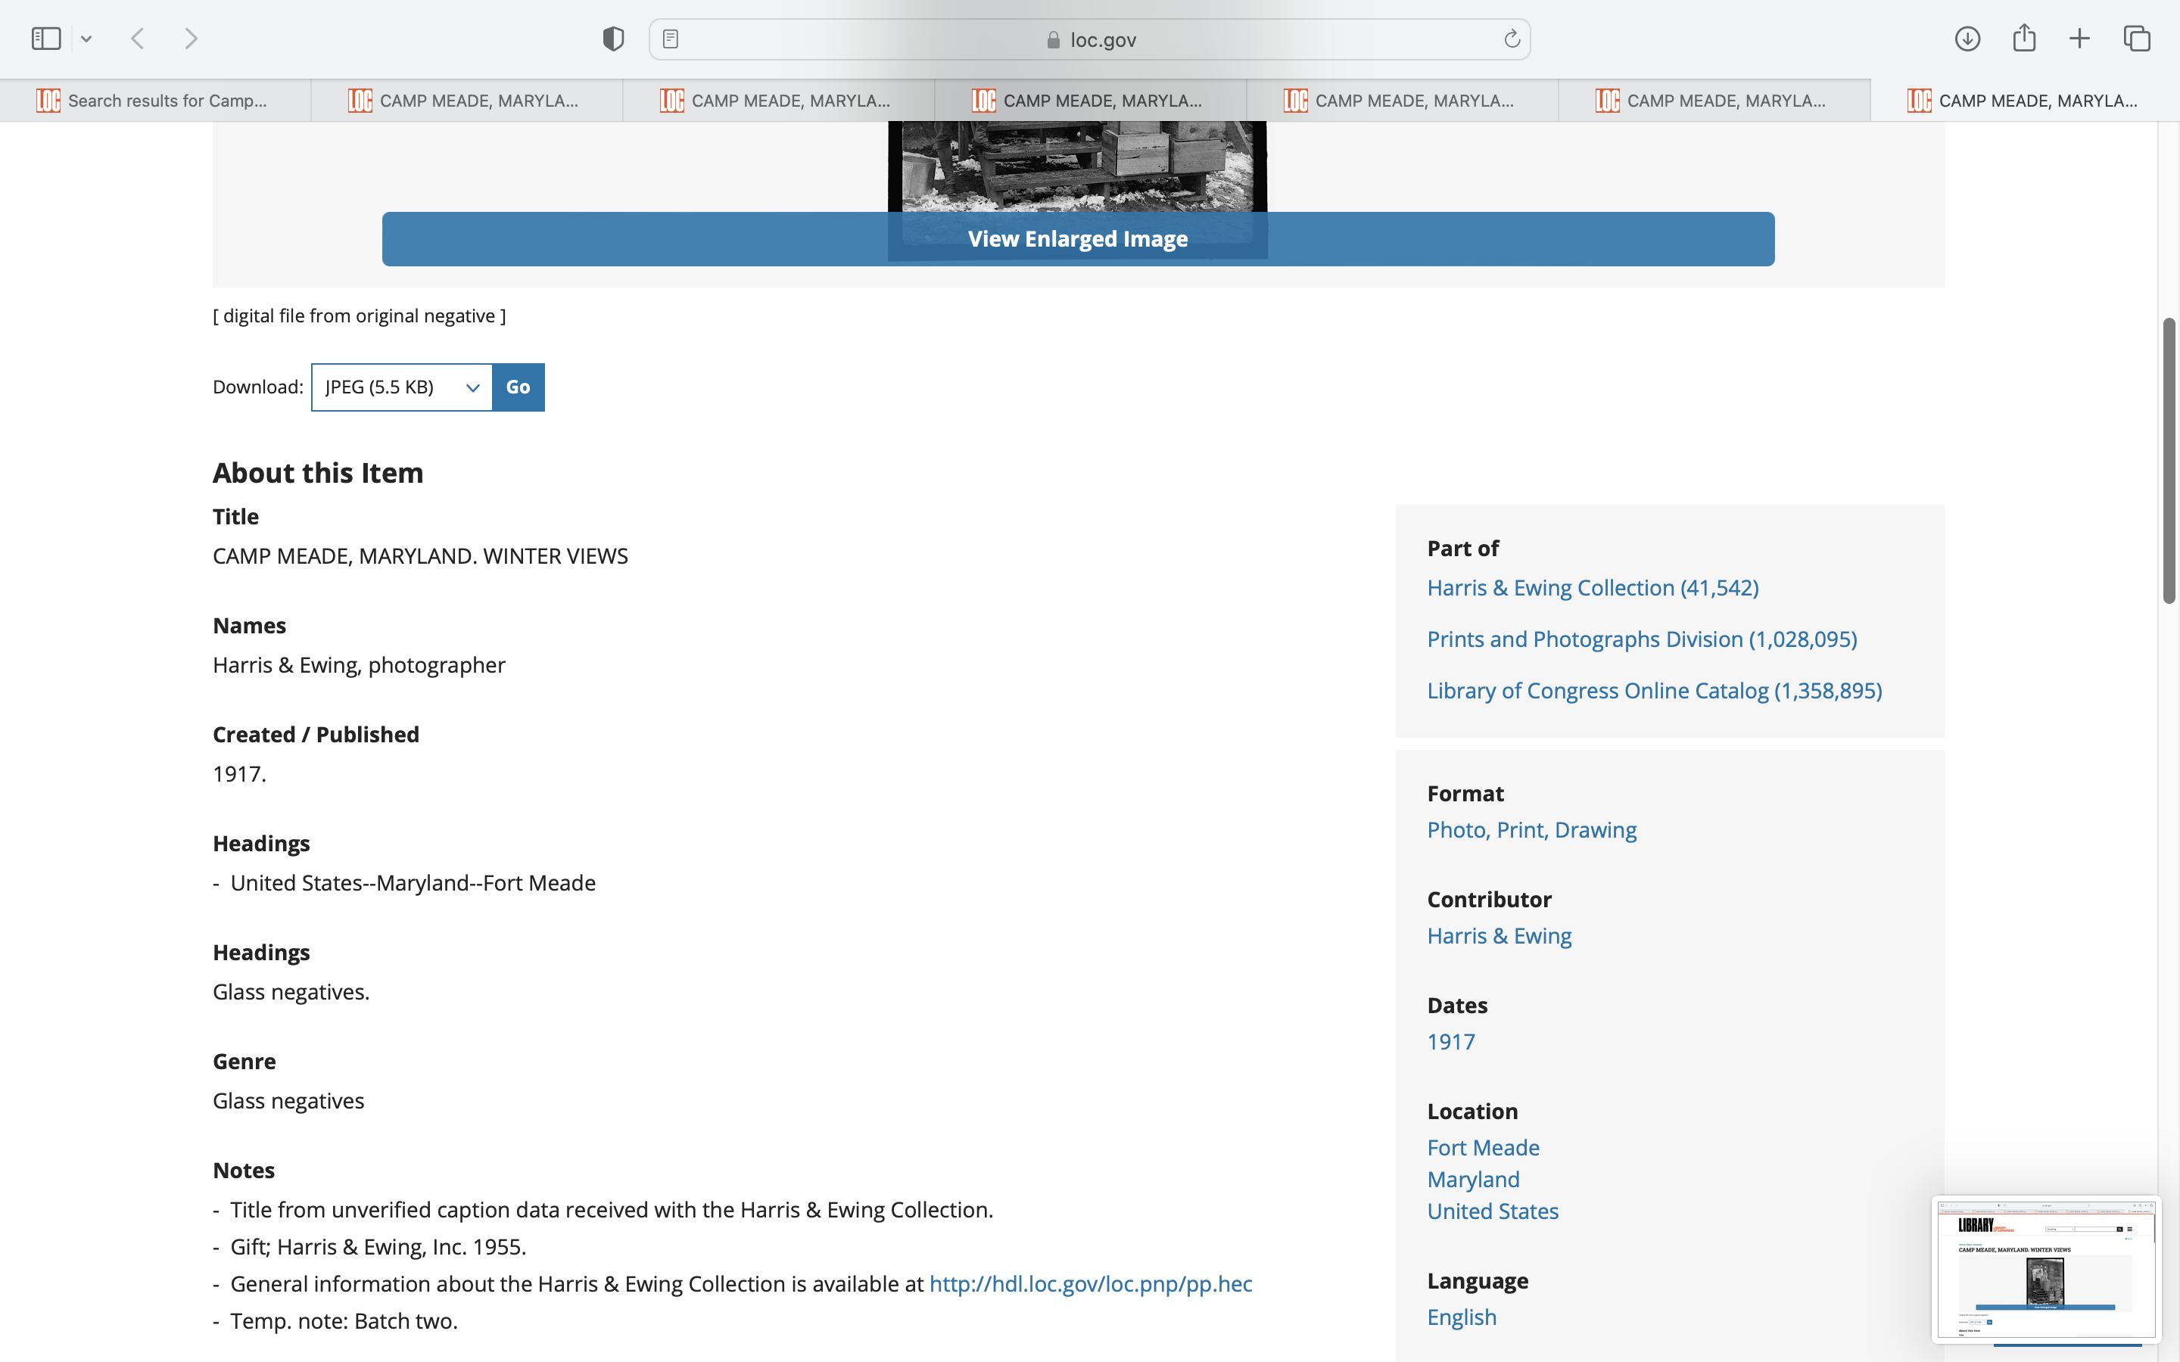Show the tab overview icon

[x=2137, y=39]
